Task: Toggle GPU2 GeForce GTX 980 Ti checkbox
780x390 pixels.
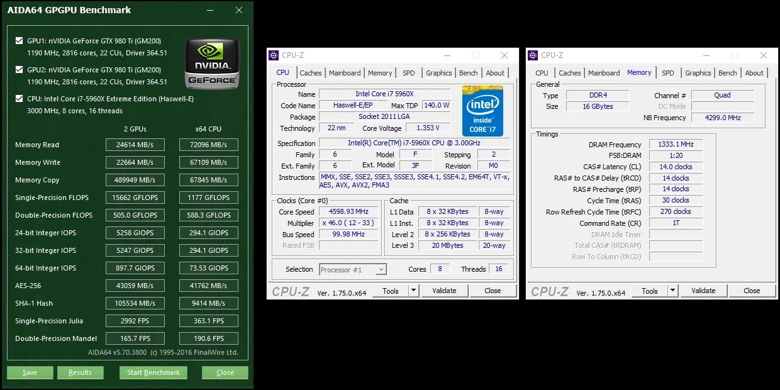Action: 19,70
